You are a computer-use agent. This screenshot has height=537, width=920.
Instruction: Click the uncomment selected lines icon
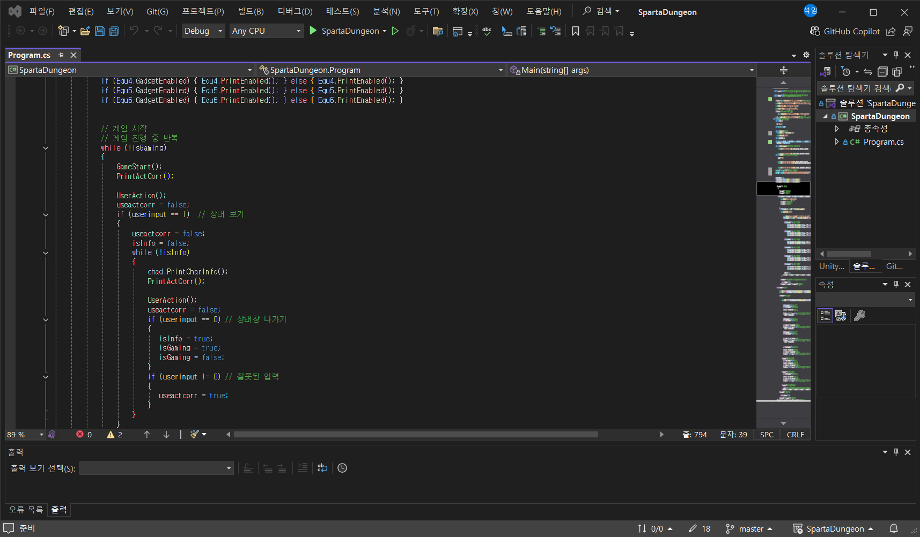(x=556, y=31)
